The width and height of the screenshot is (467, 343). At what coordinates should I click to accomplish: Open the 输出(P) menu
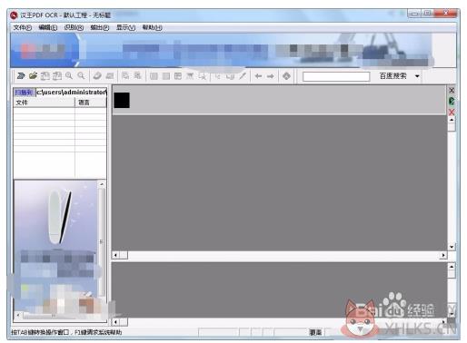click(x=100, y=28)
